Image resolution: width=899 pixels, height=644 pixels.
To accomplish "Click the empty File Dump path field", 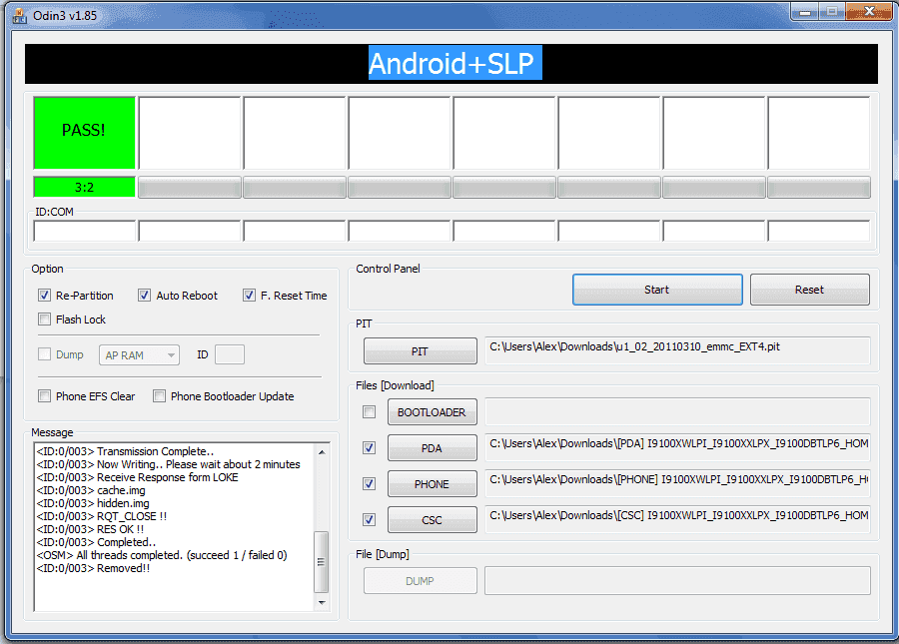I will [677, 581].
